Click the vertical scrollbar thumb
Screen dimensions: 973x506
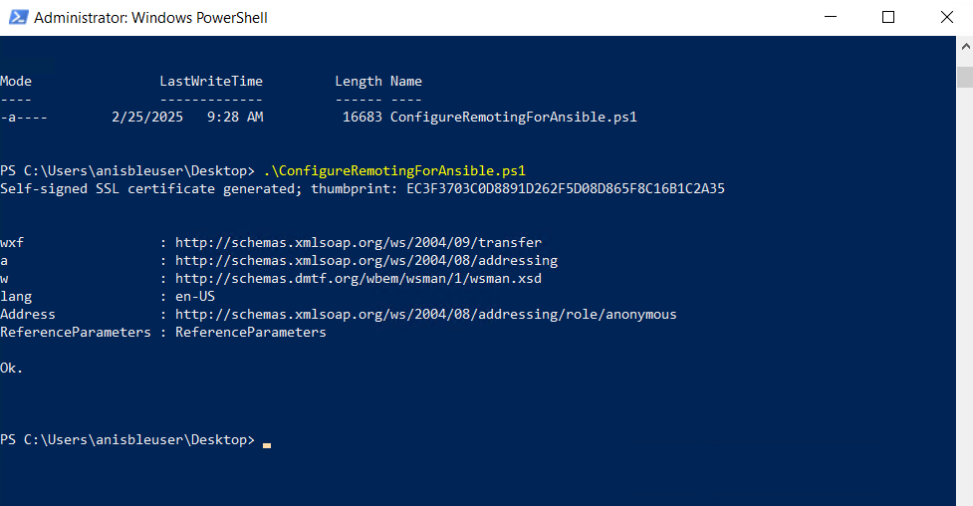tap(965, 77)
